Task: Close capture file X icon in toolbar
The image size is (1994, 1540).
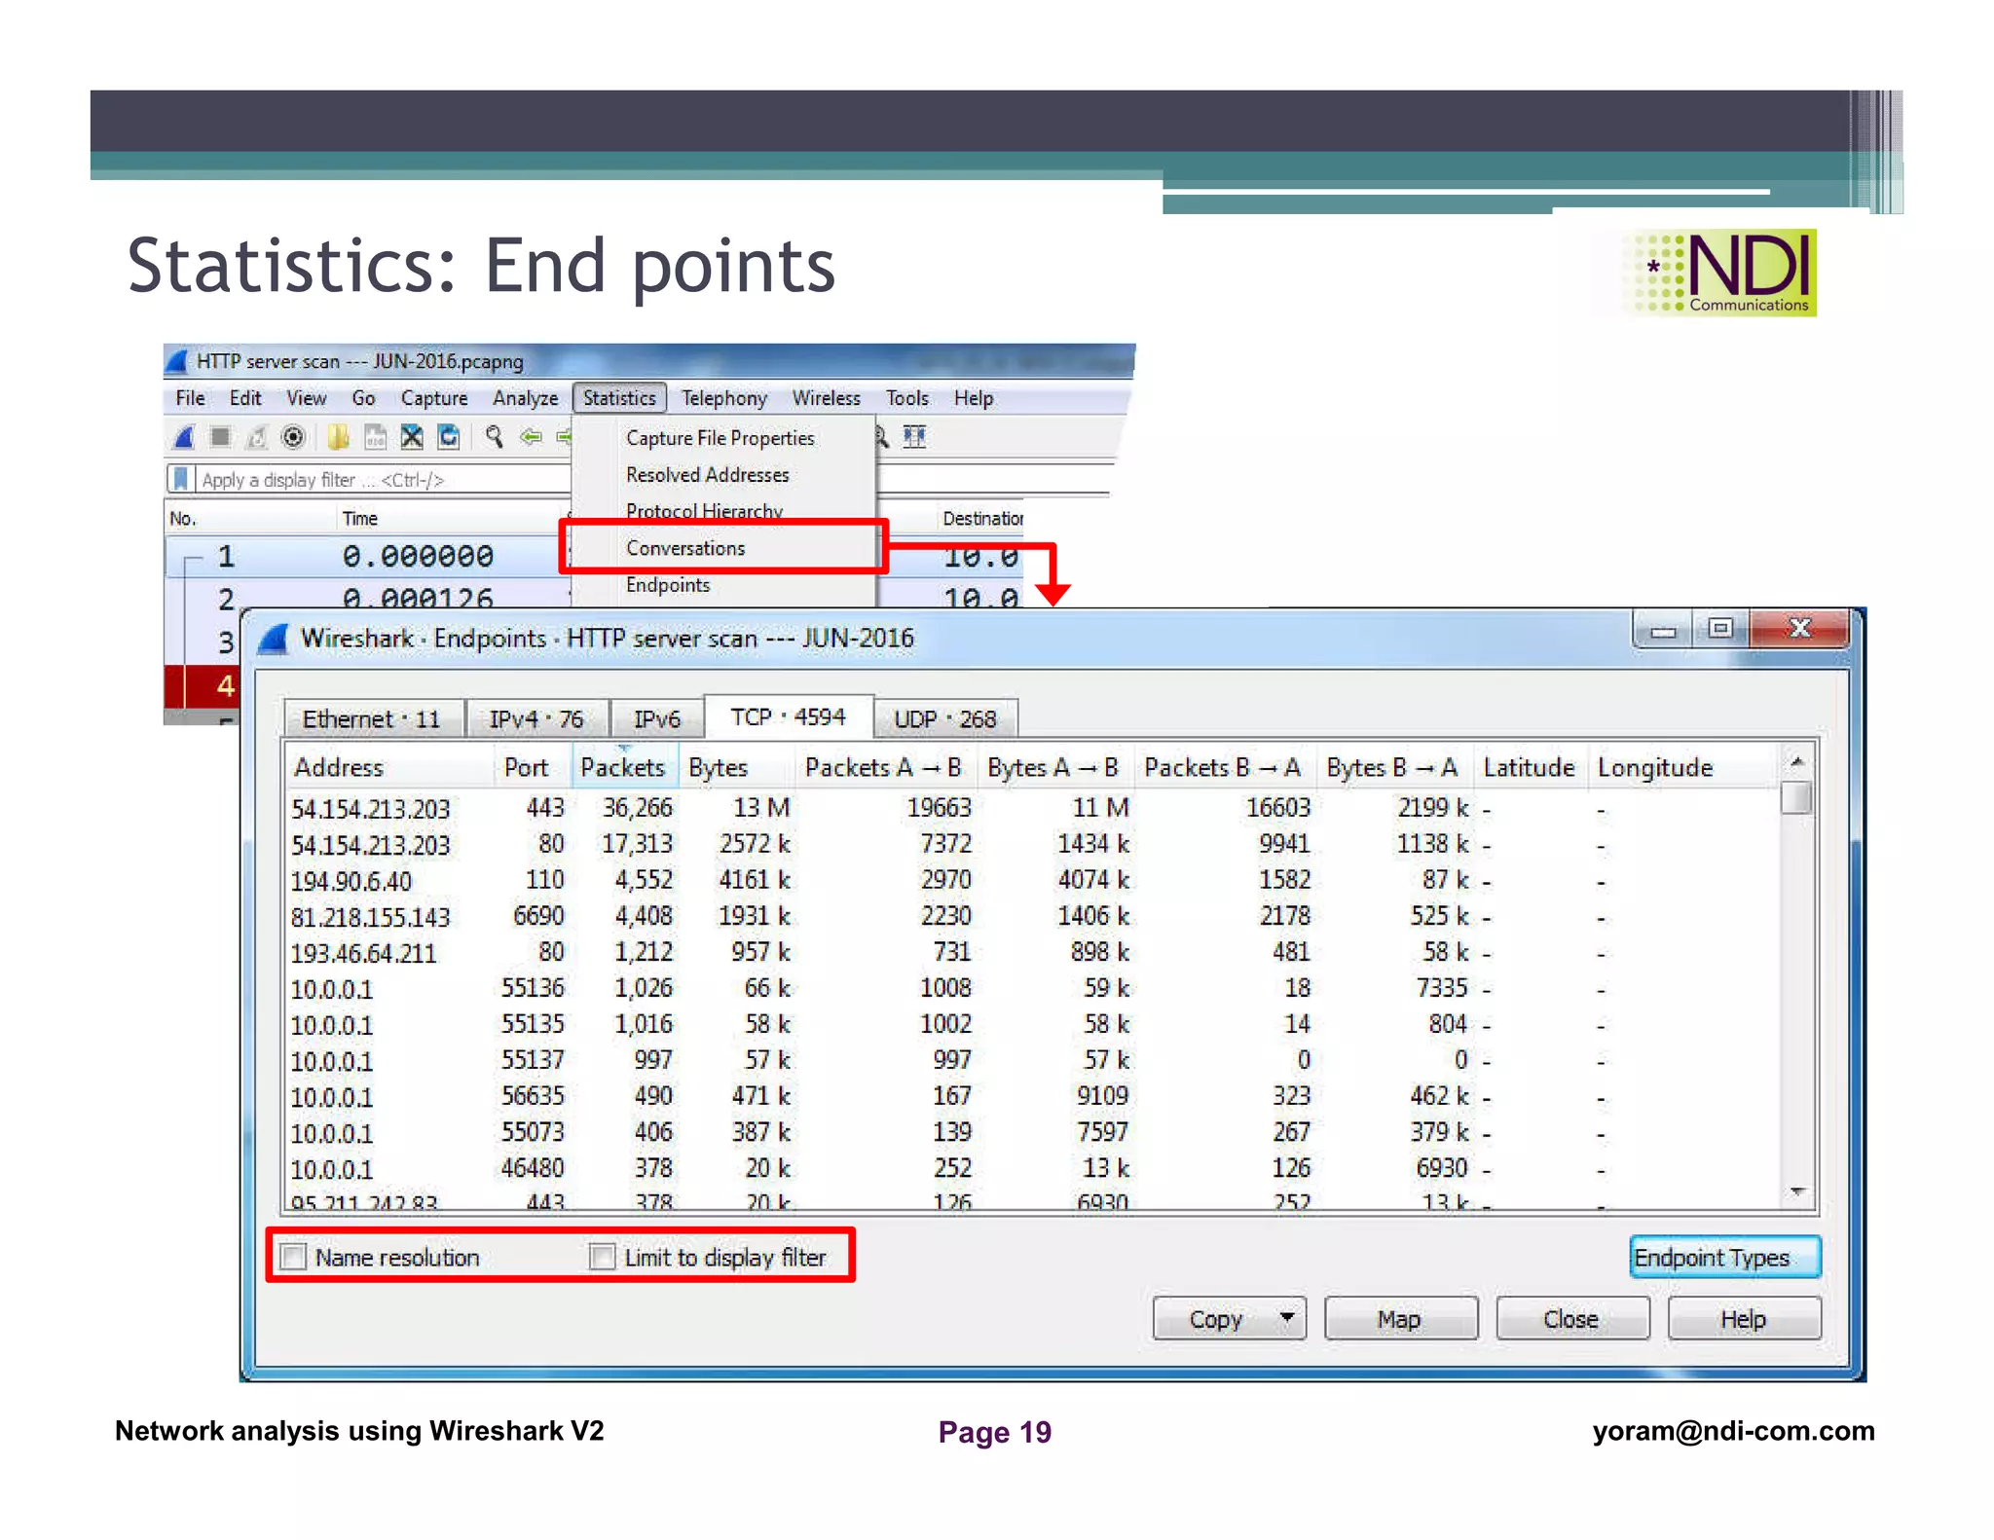Action: pos(412,437)
